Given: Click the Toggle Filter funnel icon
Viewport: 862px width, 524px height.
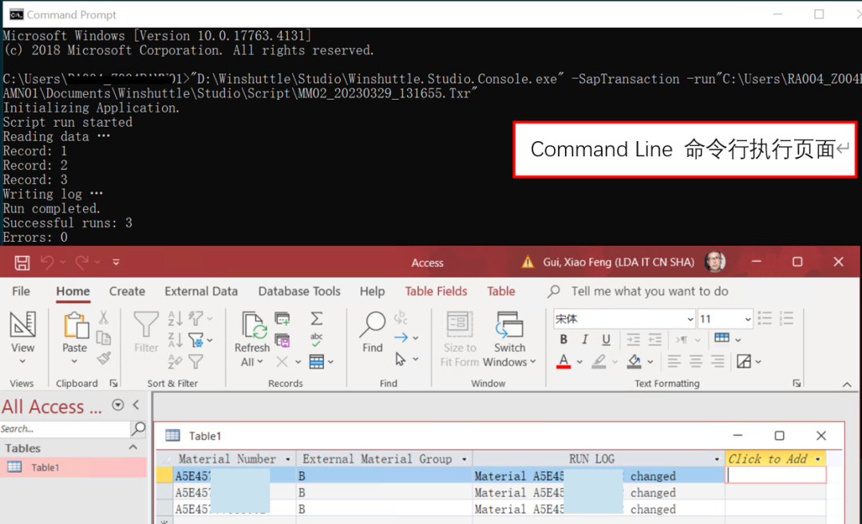Looking at the screenshot, I should point(196,361).
